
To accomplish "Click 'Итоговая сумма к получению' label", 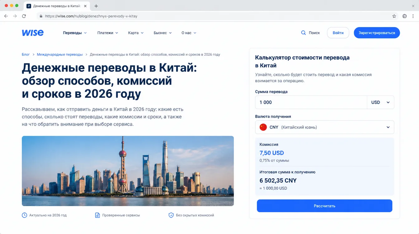I will (x=287, y=172).
